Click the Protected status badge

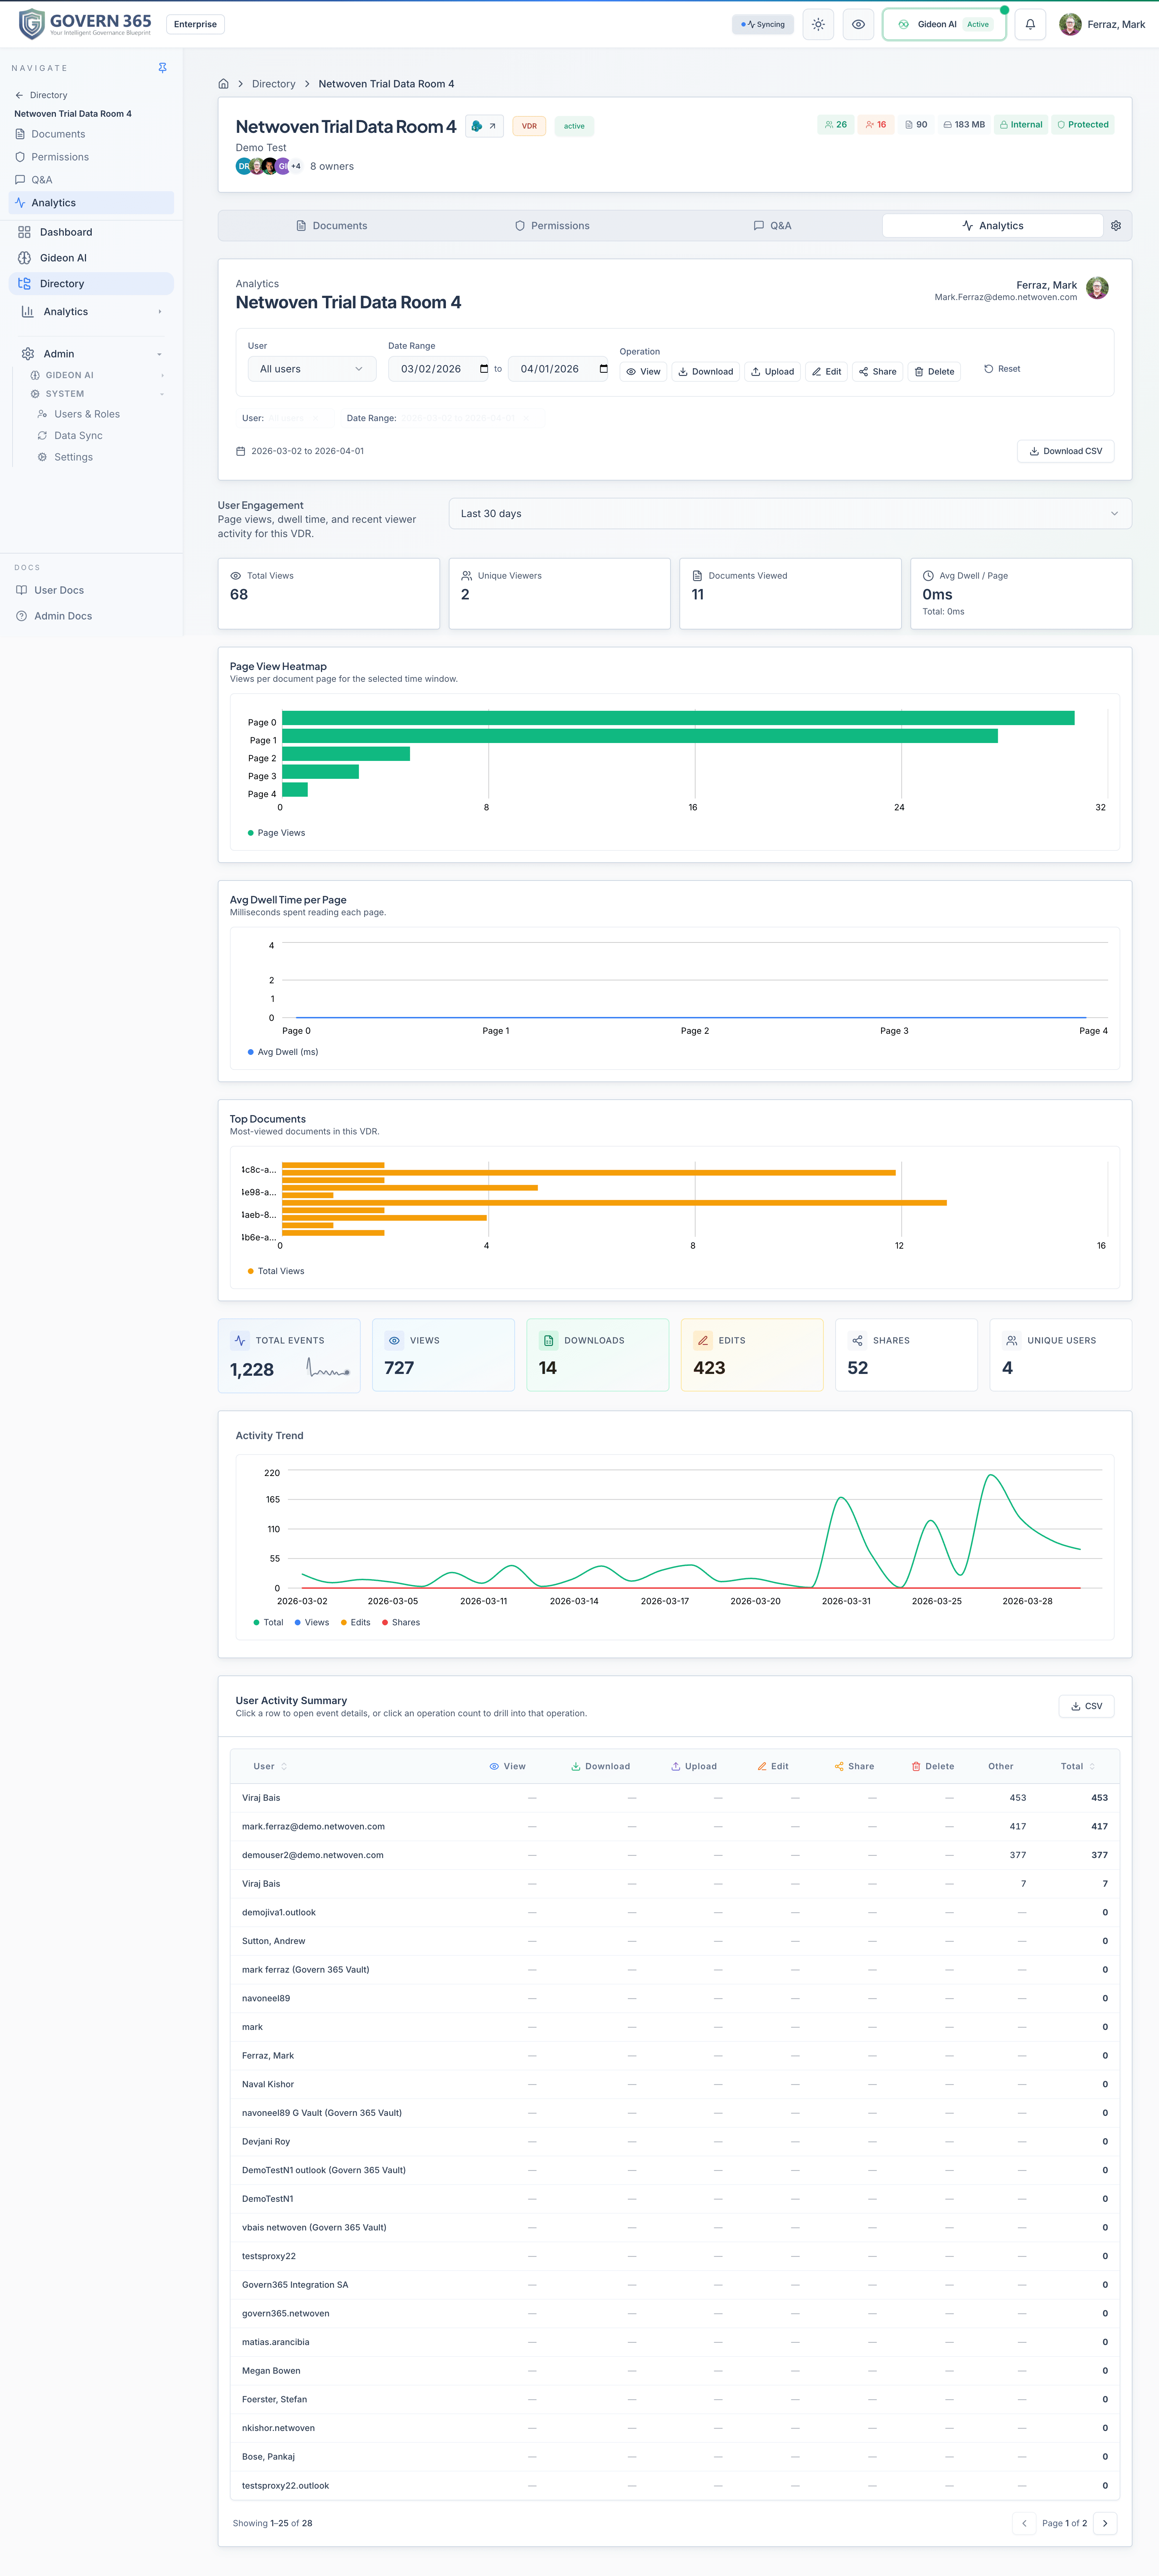click(x=1083, y=125)
